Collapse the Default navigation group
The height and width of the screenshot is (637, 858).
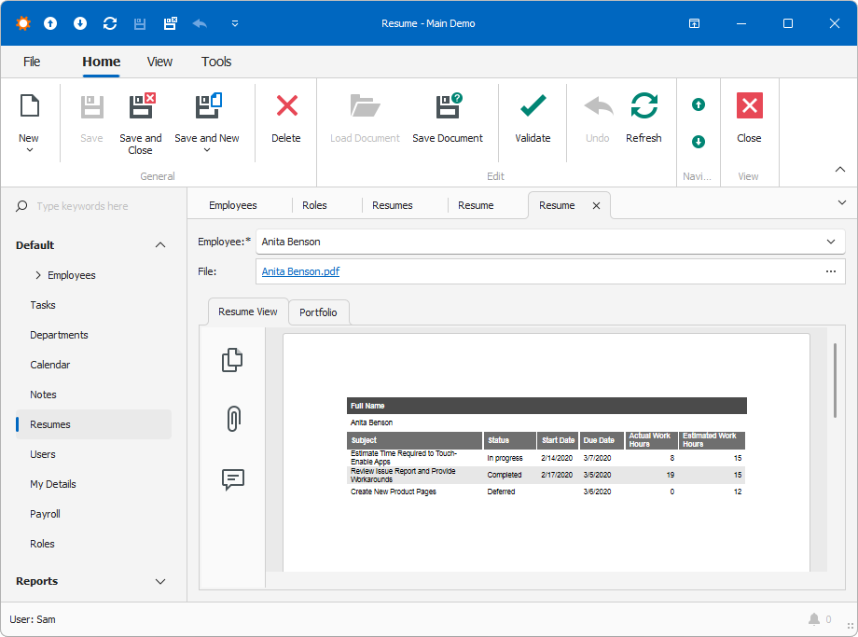pyautogui.click(x=160, y=245)
